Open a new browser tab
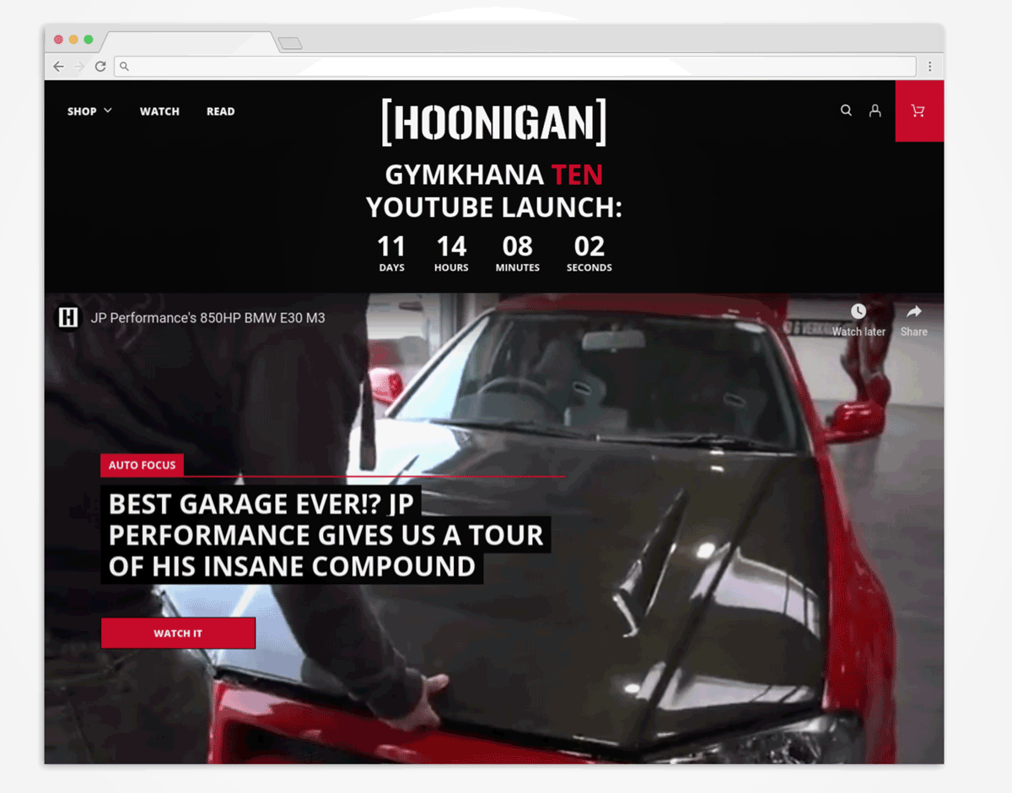Viewport: 1012px width, 793px height. (x=290, y=43)
